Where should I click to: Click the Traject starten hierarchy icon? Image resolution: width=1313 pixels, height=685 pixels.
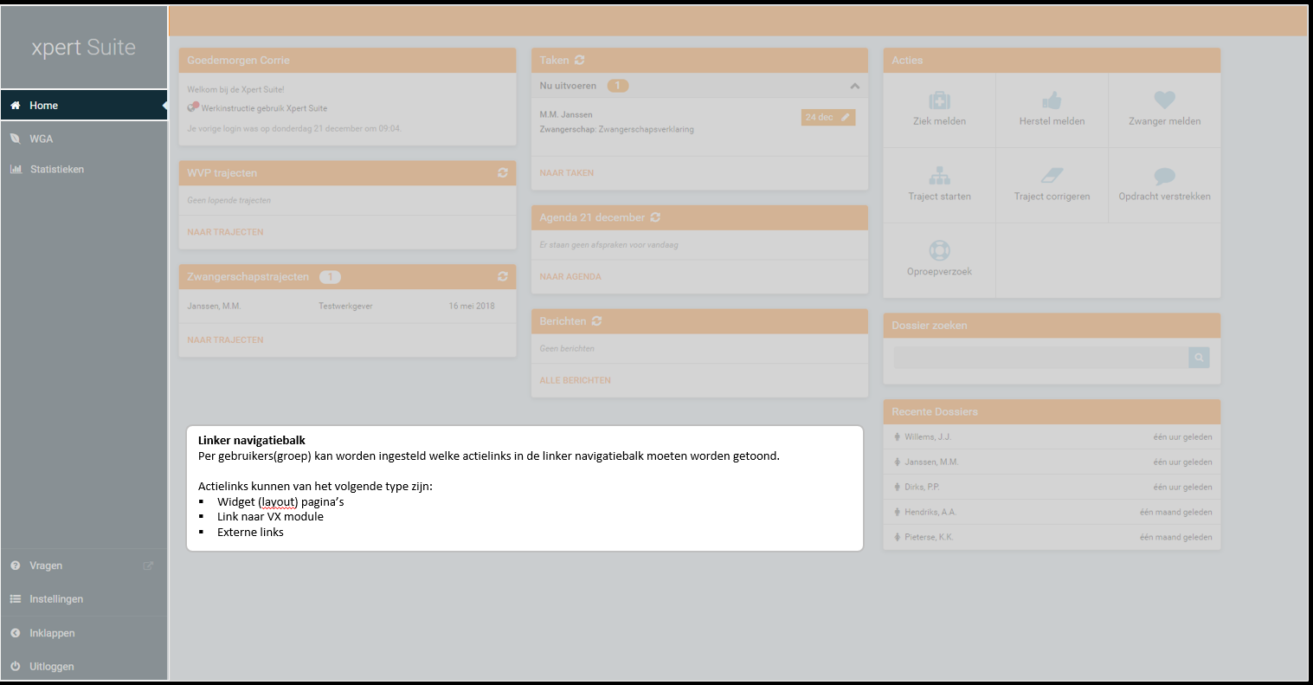pos(939,176)
